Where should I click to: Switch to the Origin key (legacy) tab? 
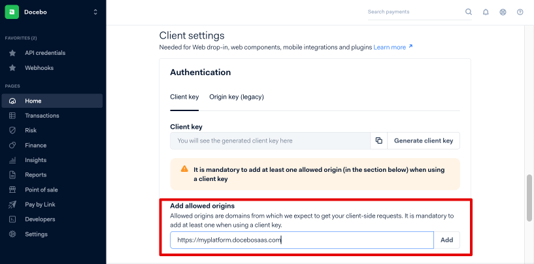pos(237,97)
